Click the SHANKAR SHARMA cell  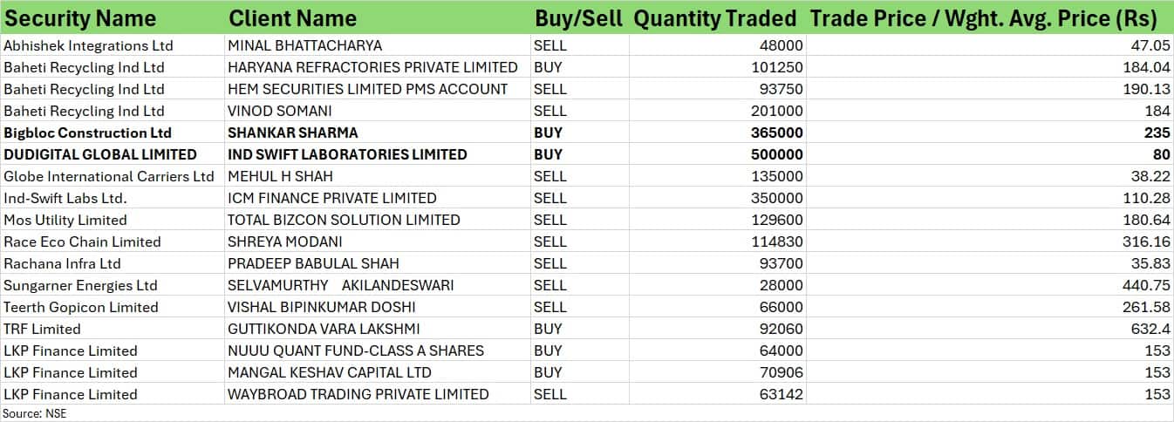pyautogui.click(x=292, y=133)
